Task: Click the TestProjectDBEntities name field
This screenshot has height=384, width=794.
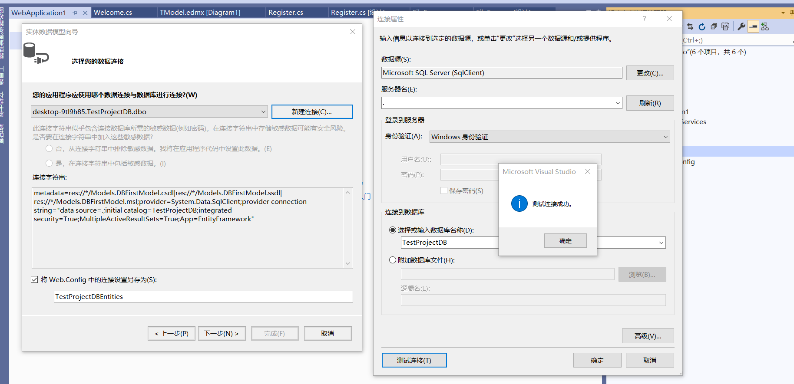Action: coord(203,296)
